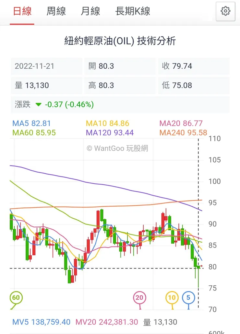Image resolution: width=240 pixels, height=334 pixels.
Task: Switch to the 日線 tab
Action: coord(22,12)
